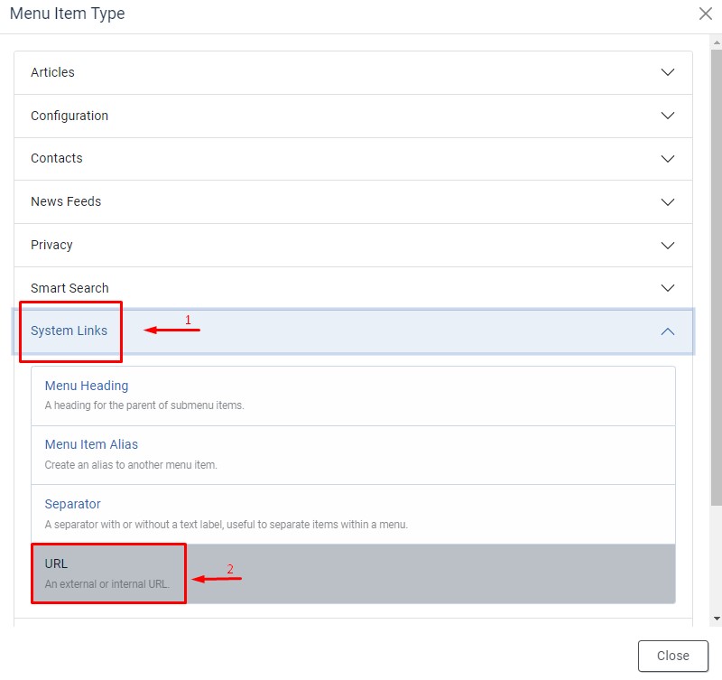This screenshot has width=722, height=680.
Task: Click the scrollbar down arrow
Action: 716,619
